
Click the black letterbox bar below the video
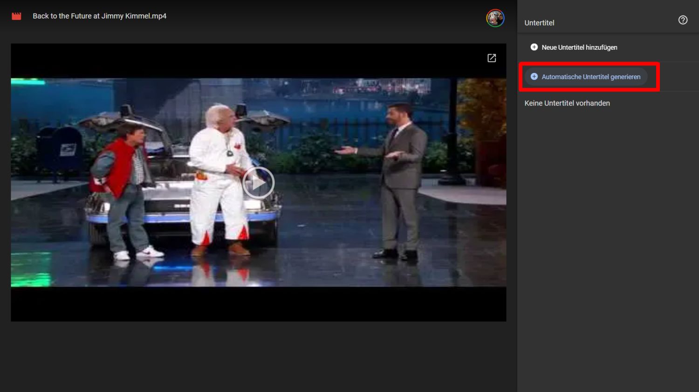[258, 304]
